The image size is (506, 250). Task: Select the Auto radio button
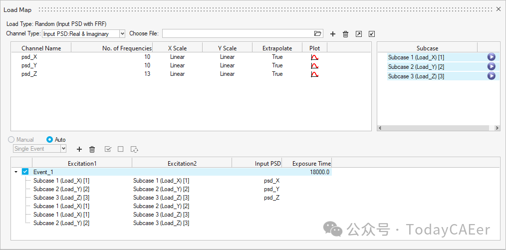[50, 140]
